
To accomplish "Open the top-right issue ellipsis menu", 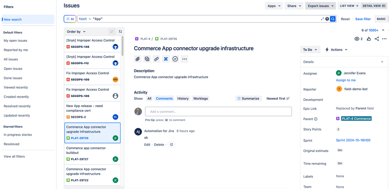I will pos(384,39).
